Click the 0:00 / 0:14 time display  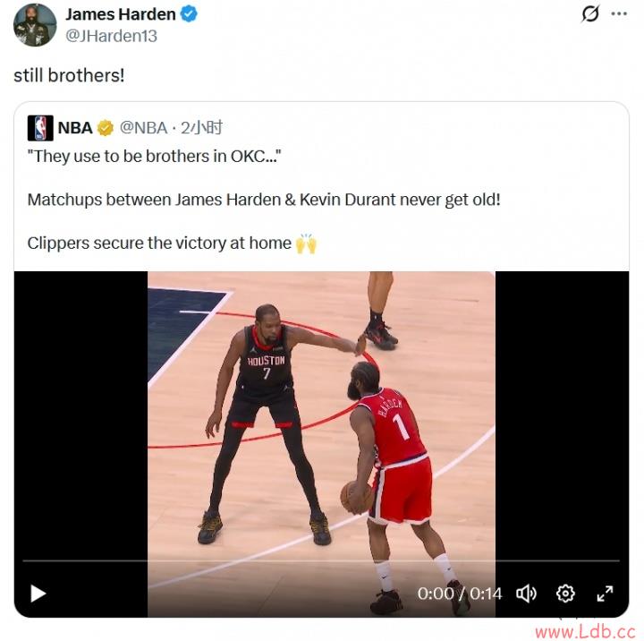(460, 594)
